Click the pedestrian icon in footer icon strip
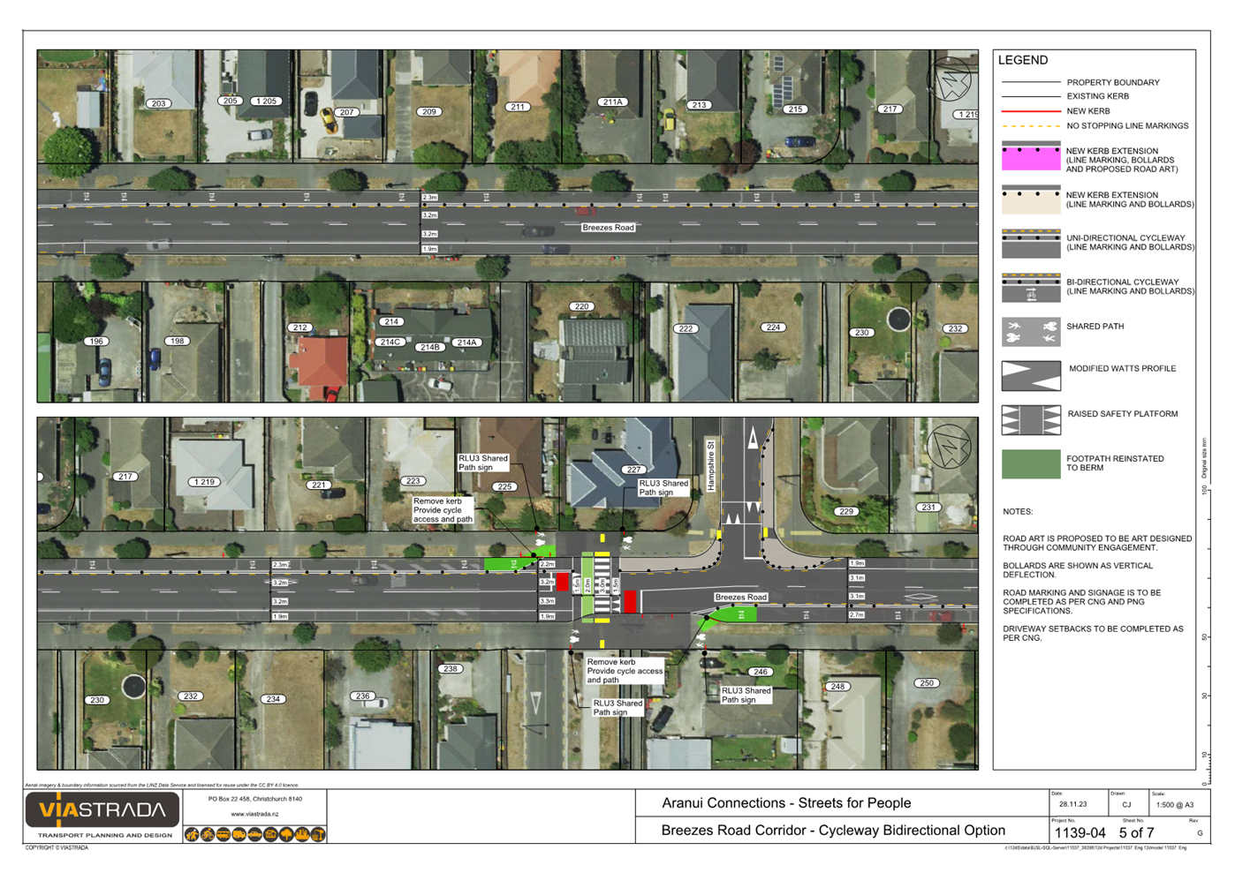 [192, 834]
